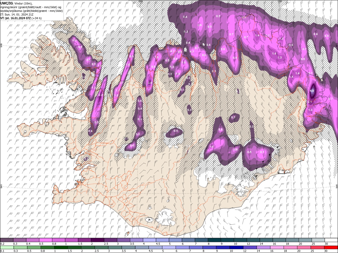Click the '4.0' snowfall value on the map
Screen dimensions: 338x253
point(312,91)
